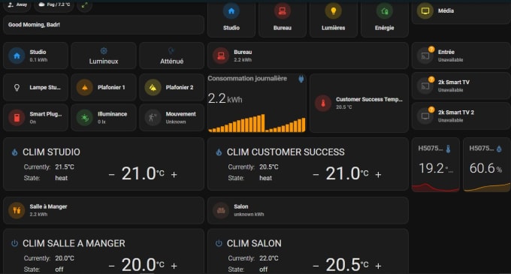Decrease CLIM CUSTOMER SUCCESS target temperature
This screenshot has width=511, height=274.
pos(316,175)
